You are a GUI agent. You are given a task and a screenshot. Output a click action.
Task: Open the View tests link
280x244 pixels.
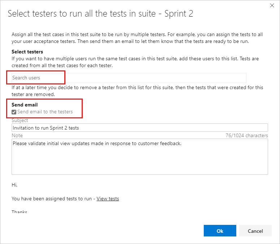(x=108, y=199)
